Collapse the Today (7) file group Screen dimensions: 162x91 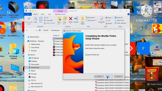56,35
